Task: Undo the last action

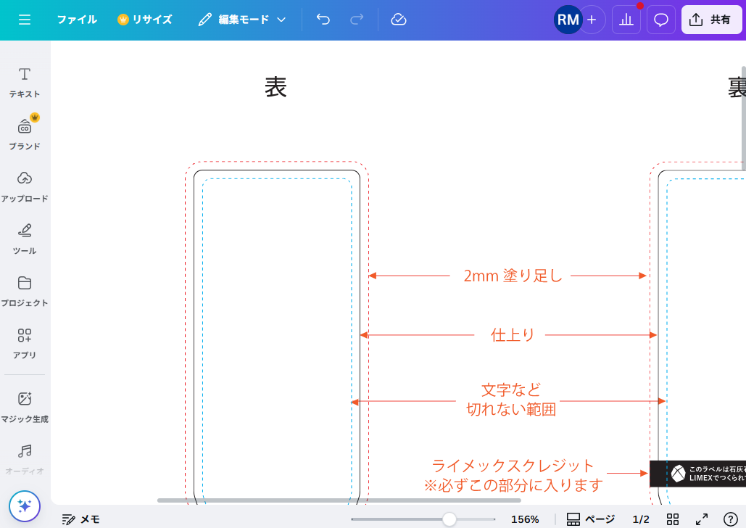Action: click(x=323, y=20)
